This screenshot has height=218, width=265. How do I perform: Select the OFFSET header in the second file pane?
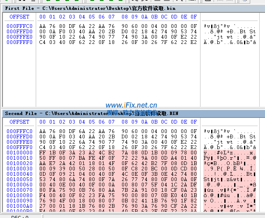[19, 122]
